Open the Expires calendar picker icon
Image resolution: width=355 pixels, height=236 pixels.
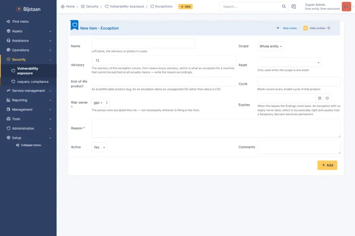[x=319, y=98]
